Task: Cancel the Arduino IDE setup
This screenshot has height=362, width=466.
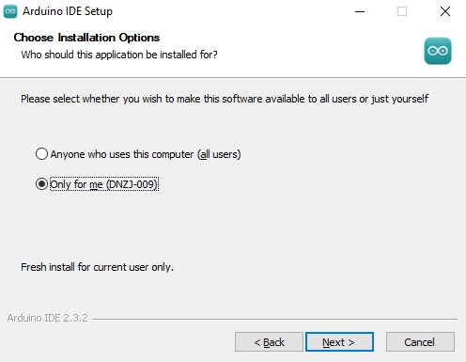Action: click(x=420, y=342)
